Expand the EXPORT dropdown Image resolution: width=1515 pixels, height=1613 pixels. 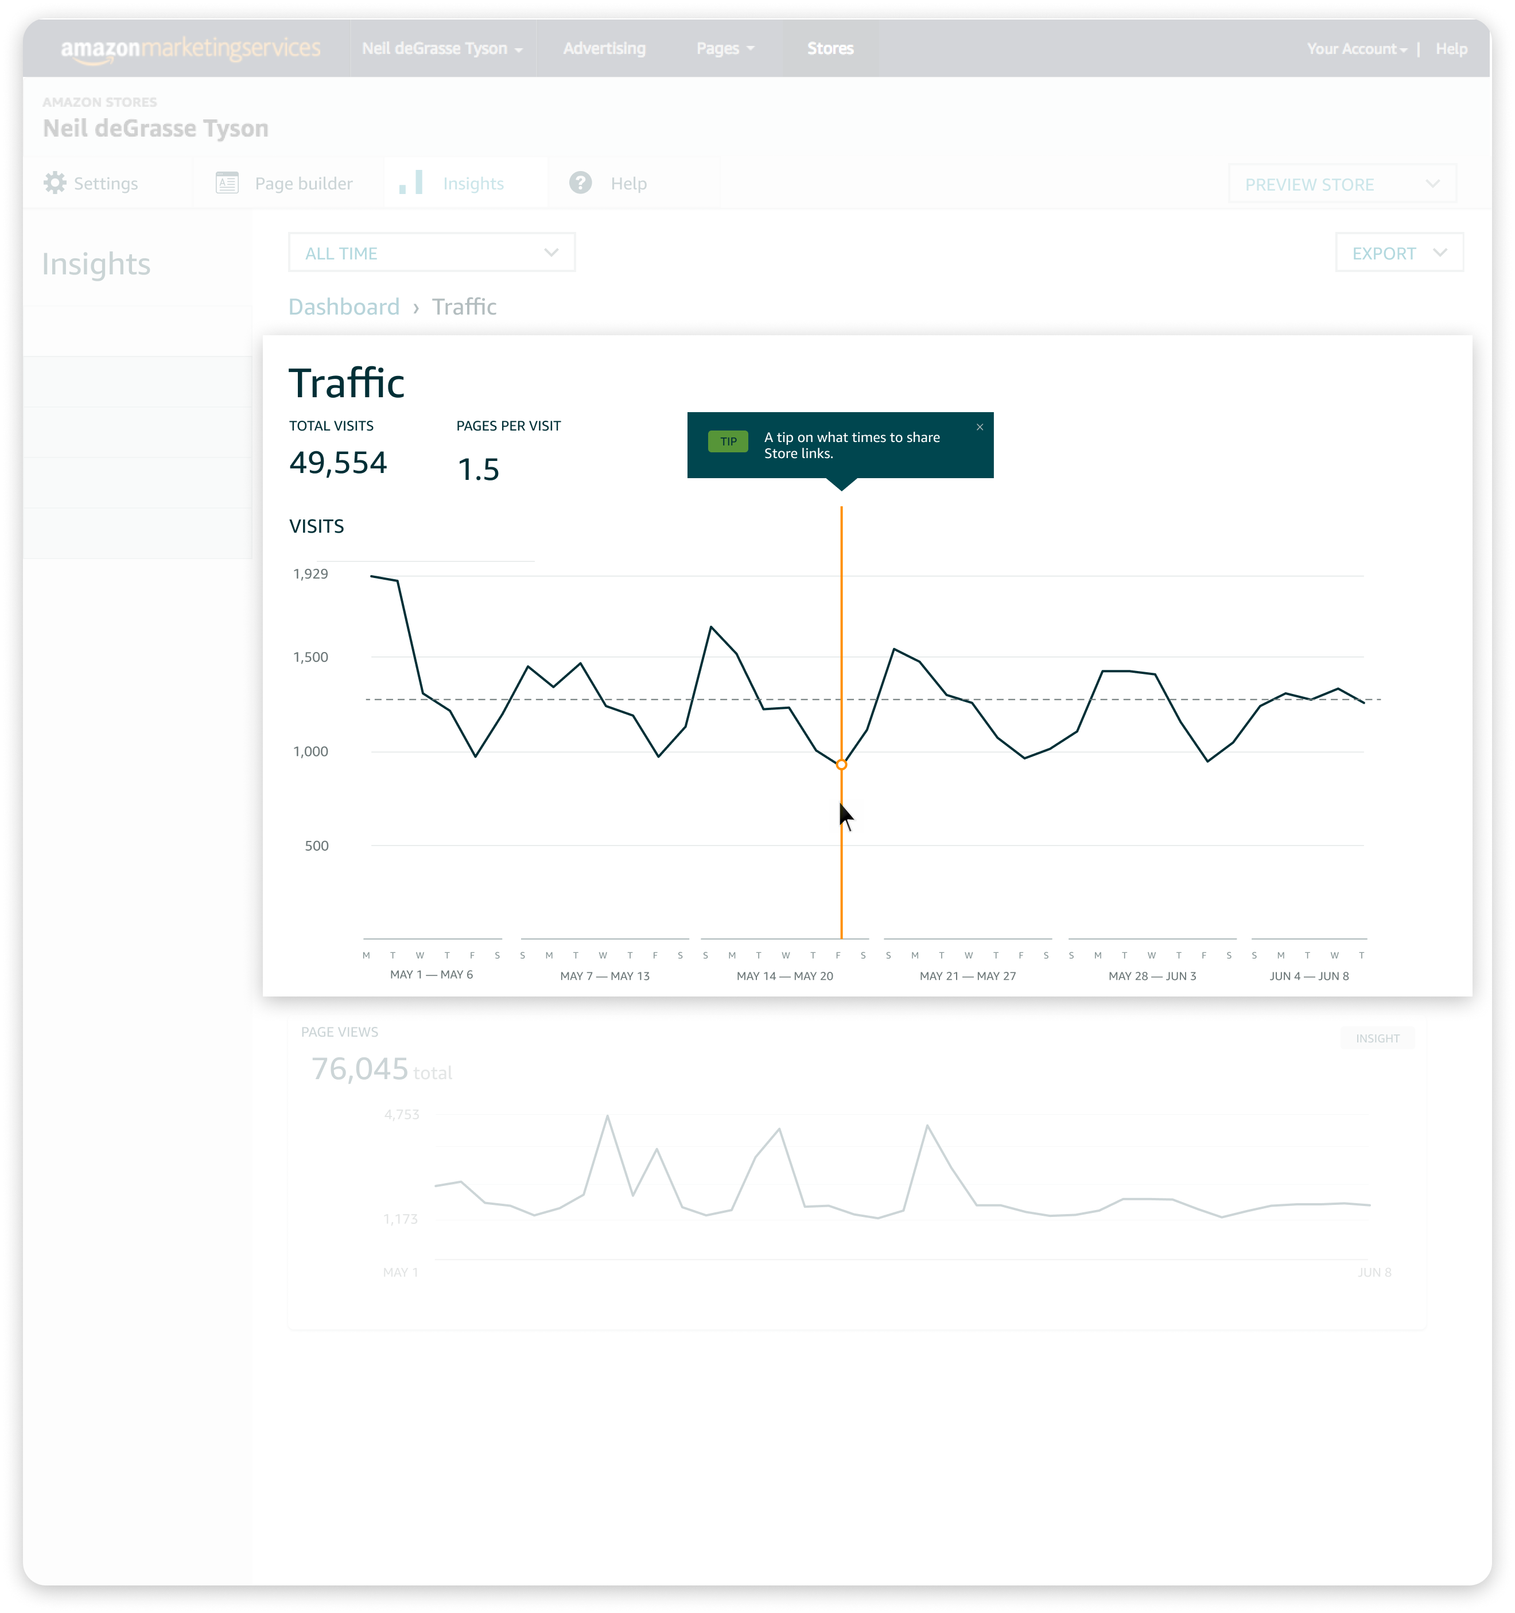(1400, 253)
